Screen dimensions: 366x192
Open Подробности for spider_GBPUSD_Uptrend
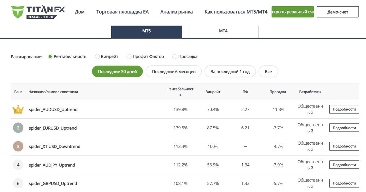point(344,183)
